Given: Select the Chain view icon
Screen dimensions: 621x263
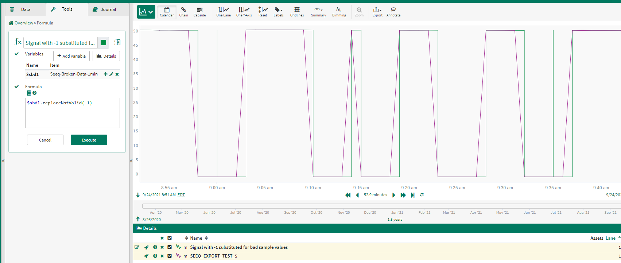Looking at the screenshot, I should coord(183,12).
